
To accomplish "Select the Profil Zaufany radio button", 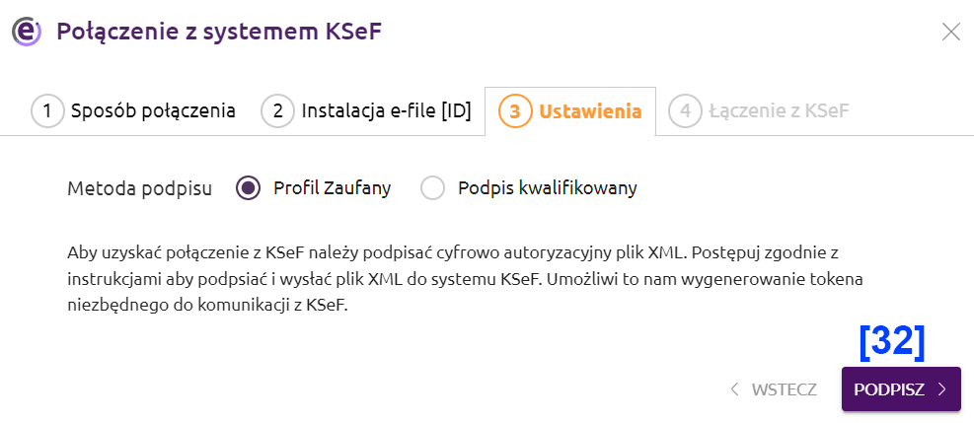I will pyautogui.click(x=249, y=188).
